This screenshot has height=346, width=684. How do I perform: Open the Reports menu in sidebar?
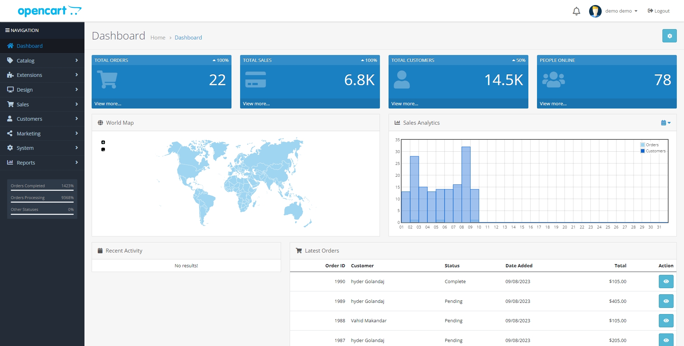[42, 163]
